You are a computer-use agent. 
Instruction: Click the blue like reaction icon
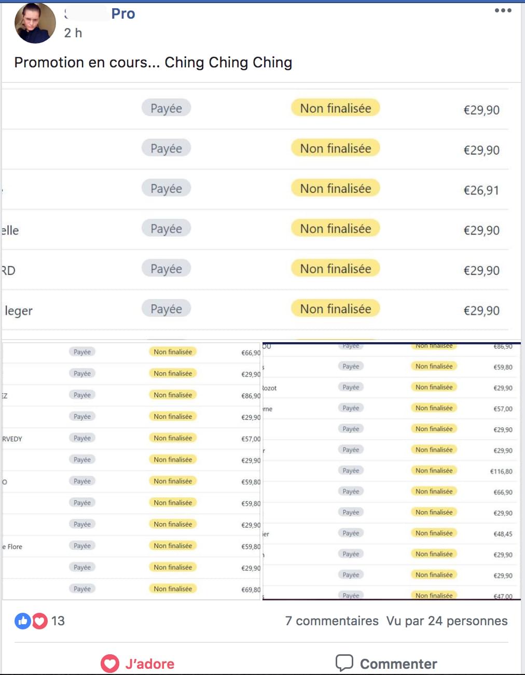coord(23,621)
